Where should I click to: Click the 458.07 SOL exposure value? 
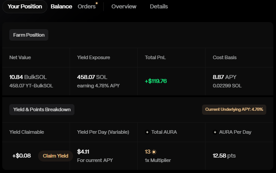[x=92, y=77]
